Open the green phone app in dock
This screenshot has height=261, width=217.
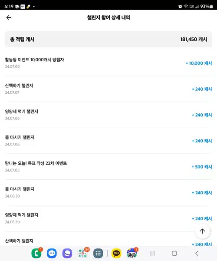point(36,253)
